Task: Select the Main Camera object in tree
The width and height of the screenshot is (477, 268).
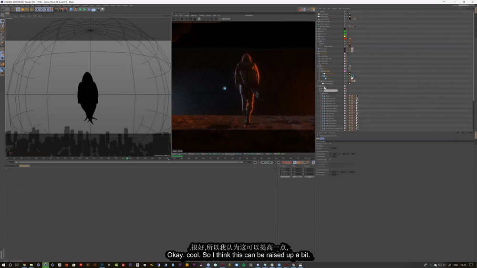Action: (328, 47)
